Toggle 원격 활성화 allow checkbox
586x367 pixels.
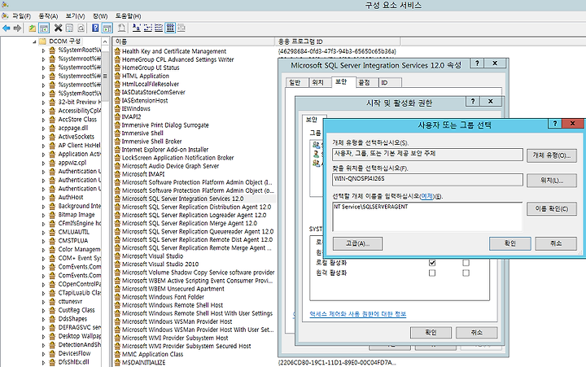click(432, 273)
